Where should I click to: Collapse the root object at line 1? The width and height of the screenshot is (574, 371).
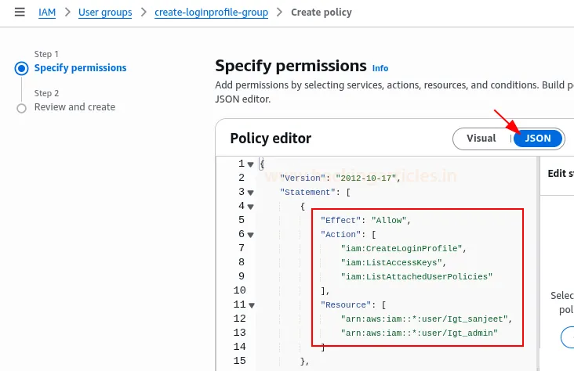251,164
